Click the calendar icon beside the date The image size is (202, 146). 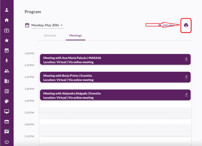[x=27, y=25]
